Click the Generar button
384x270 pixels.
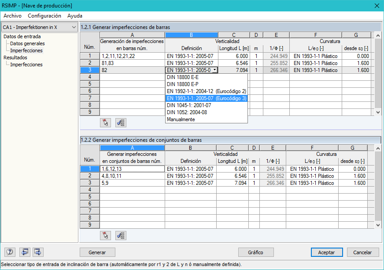tap(97, 252)
